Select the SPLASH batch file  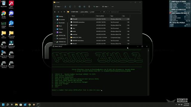[100, 44]
